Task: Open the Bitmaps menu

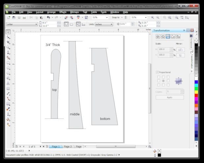Action: point(74,12)
